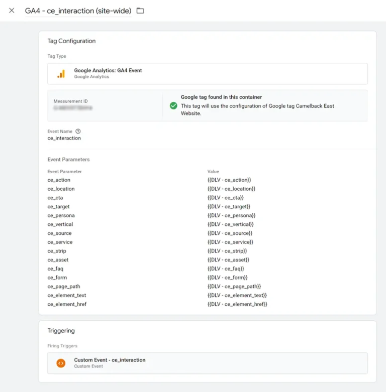Open the Google Analytics: GA4 Event tag type
This screenshot has width=386, height=392.
pos(207,74)
